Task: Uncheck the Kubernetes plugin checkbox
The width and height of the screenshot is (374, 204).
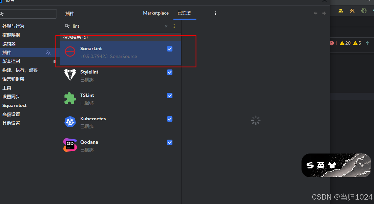Action: click(x=170, y=119)
